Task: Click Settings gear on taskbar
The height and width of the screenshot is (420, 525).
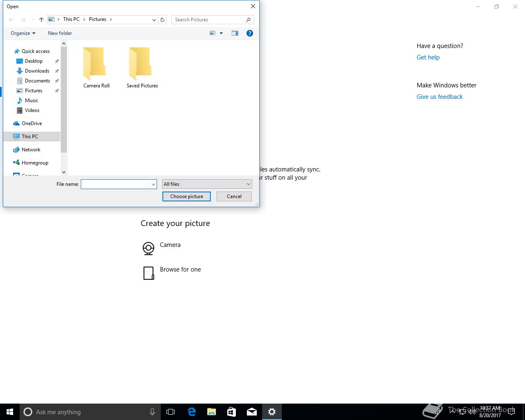Action: point(272,412)
